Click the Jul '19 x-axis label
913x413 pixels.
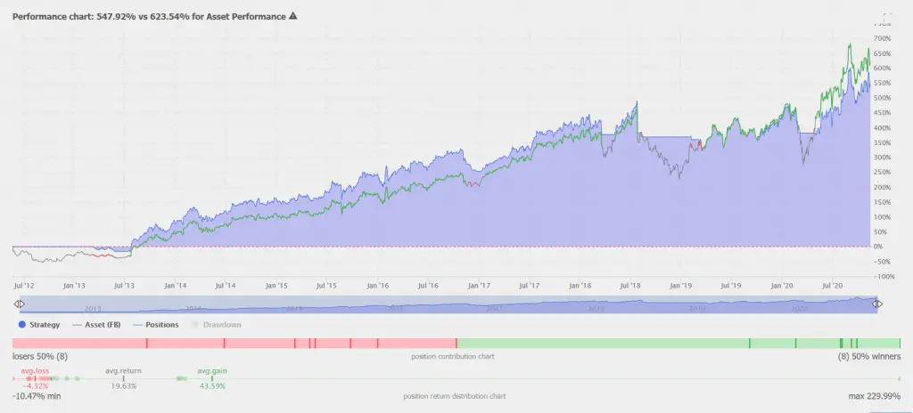pyautogui.click(x=731, y=286)
